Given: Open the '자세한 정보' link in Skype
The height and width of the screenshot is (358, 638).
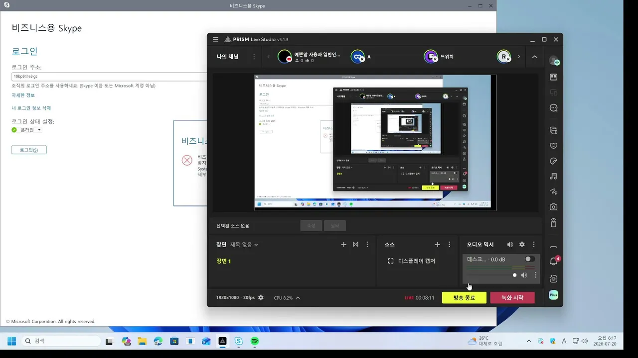Looking at the screenshot, I should [23, 95].
